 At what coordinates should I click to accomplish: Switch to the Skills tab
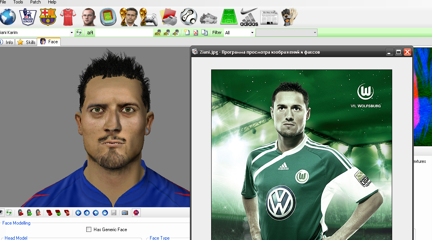(x=26, y=42)
